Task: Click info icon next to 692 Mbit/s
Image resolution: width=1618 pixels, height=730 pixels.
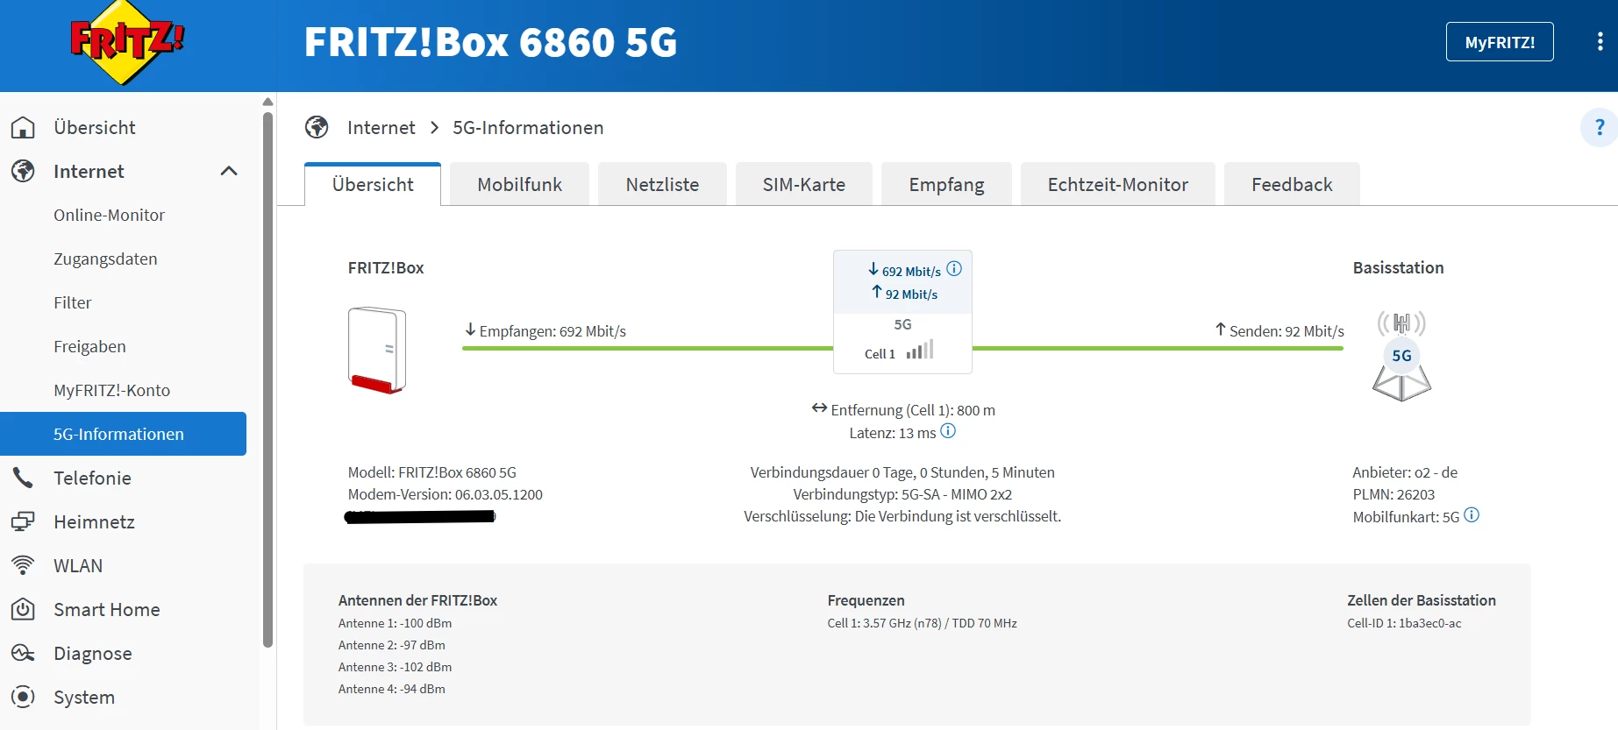Action: [x=954, y=269]
